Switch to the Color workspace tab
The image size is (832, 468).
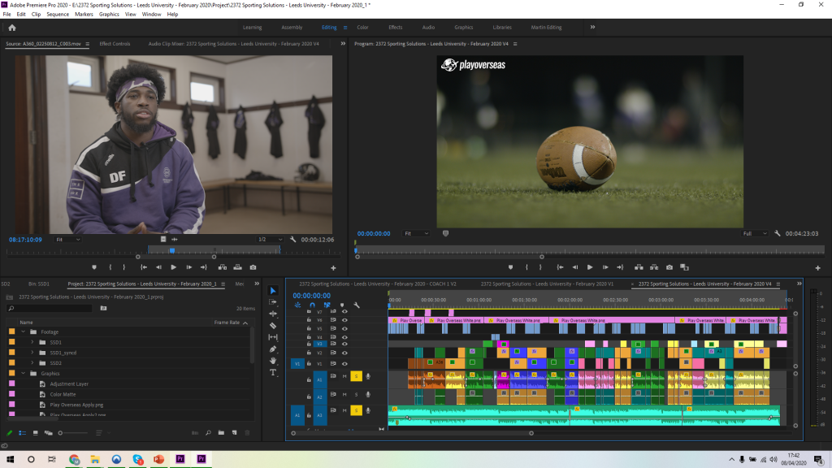pos(362,28)
